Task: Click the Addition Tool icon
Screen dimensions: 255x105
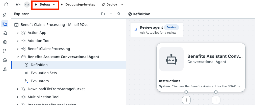Action: click(23, 41)
